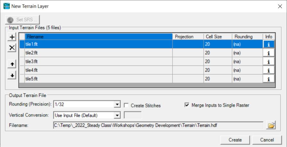The height and width of the screenshot is (147, 287).
Task: Click the output Filename path field
Action: [x=158, y=126]
